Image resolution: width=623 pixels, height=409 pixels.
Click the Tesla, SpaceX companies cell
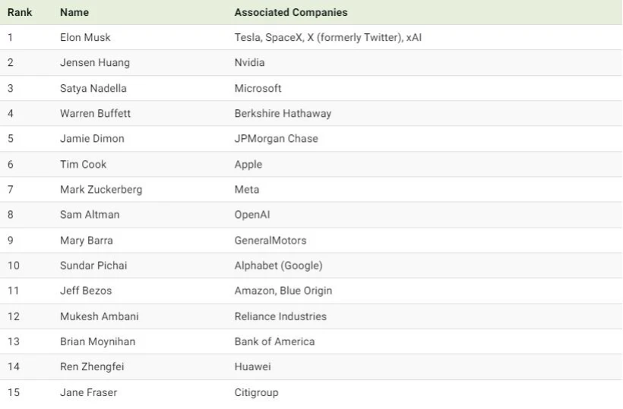(x=327, y=37)
